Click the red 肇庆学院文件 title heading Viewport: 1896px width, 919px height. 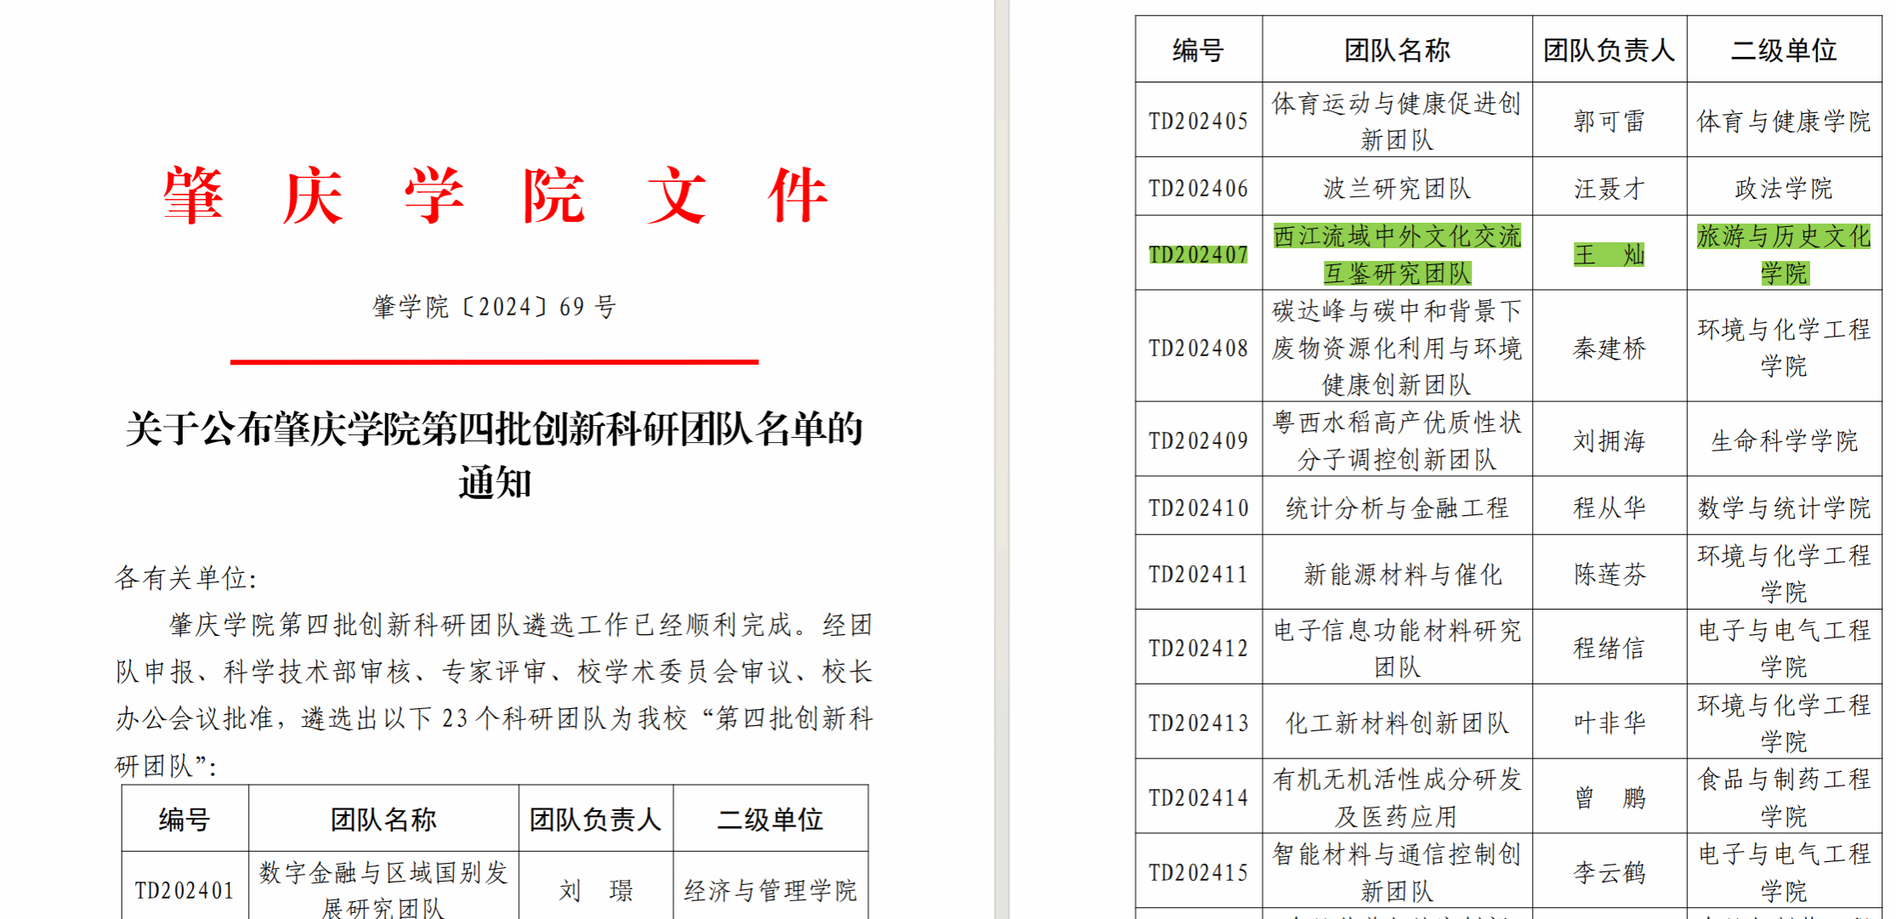[x=495, y=196]
